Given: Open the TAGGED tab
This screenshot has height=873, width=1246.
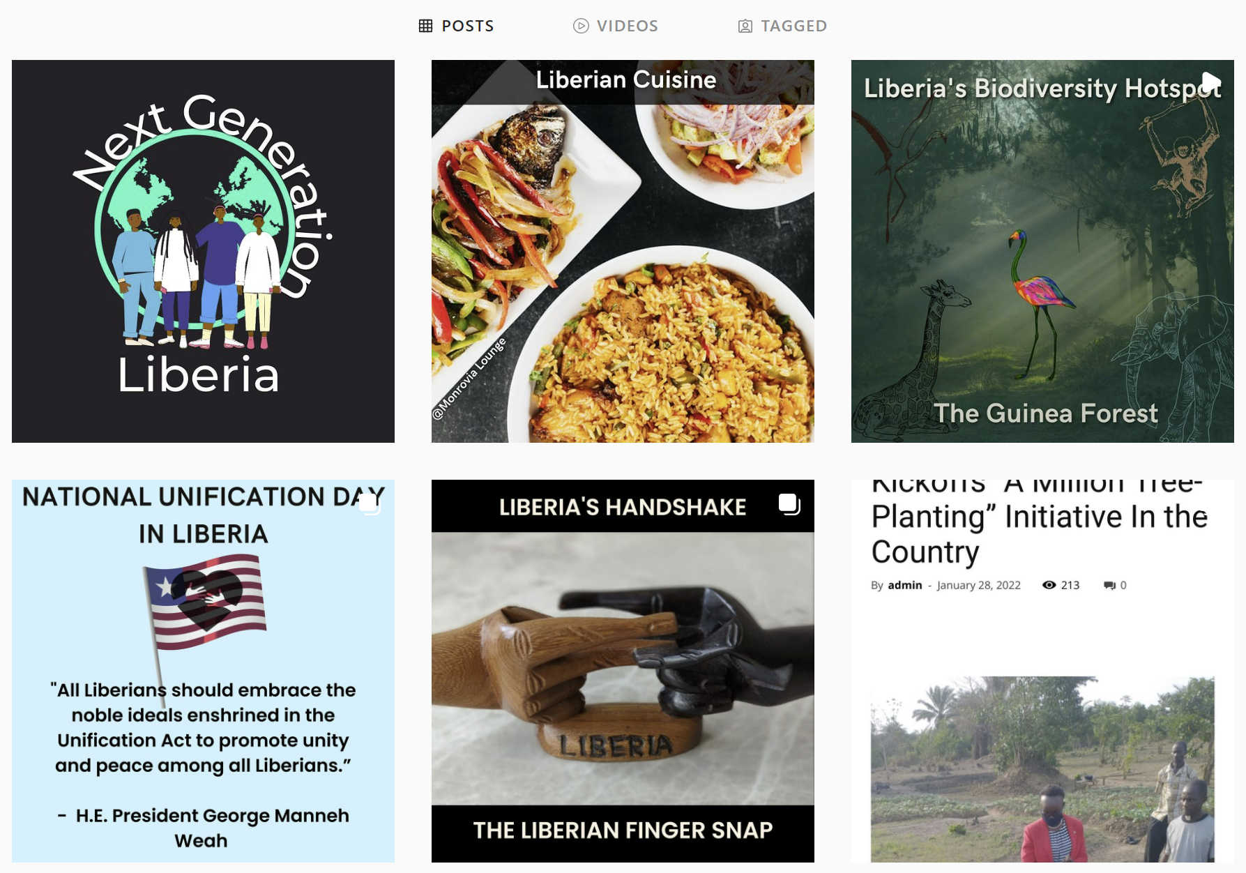Looking at the screenshot, I should click(782, 26).
